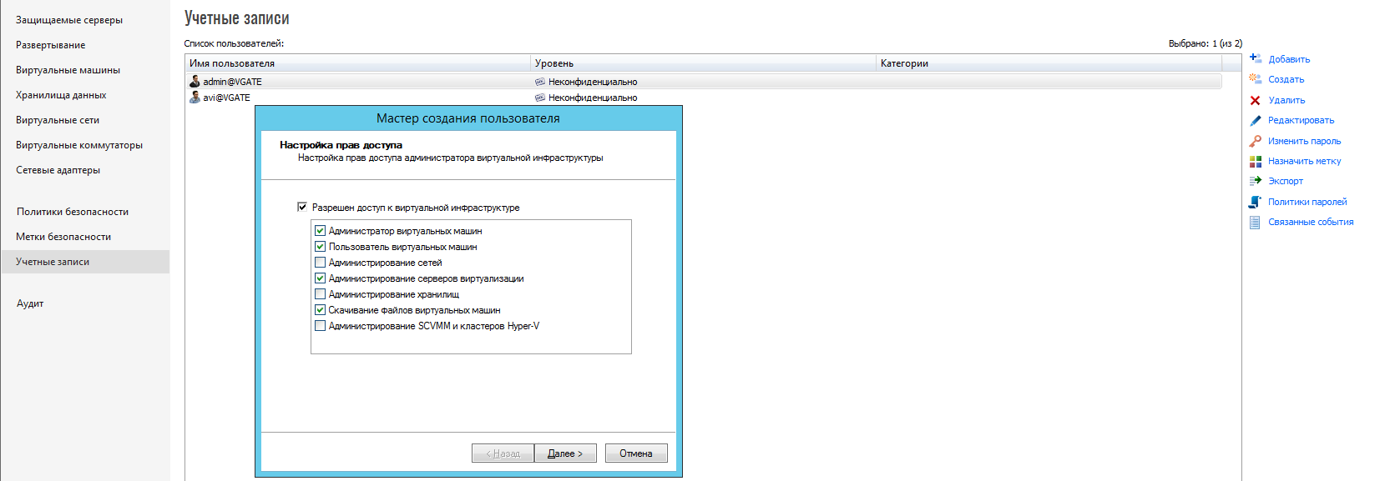The image size is (1390, 481).
Task: Click the Создать (create) icon
Action: pos(1255,79)
